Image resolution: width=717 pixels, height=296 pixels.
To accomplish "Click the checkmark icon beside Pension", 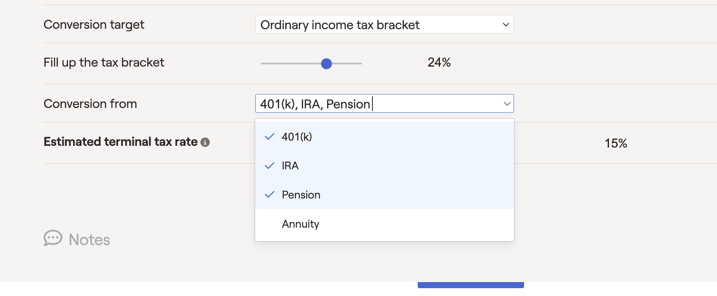I will coord(270,195).
